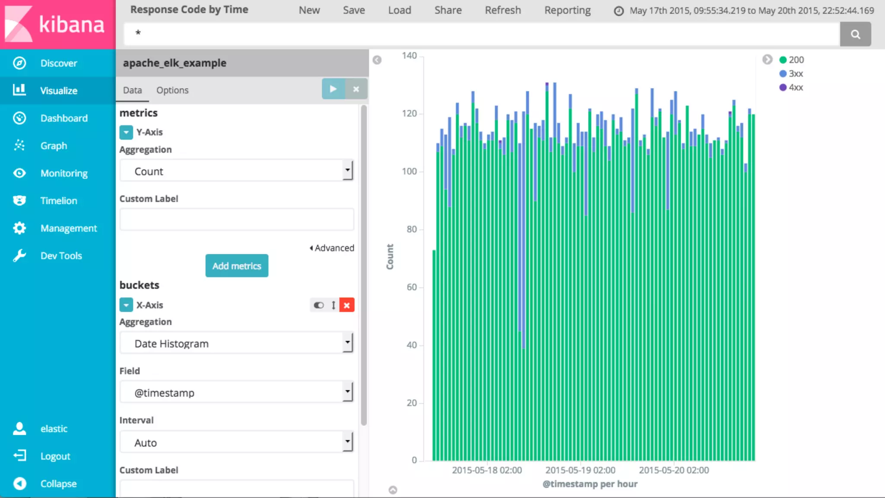
Task: Toggle the 4xx legend series
Action: point(796,87)
